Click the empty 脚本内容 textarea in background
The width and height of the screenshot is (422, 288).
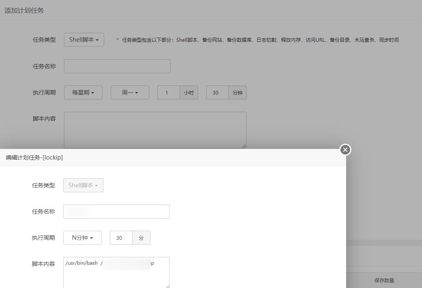(x=155, y=130)
